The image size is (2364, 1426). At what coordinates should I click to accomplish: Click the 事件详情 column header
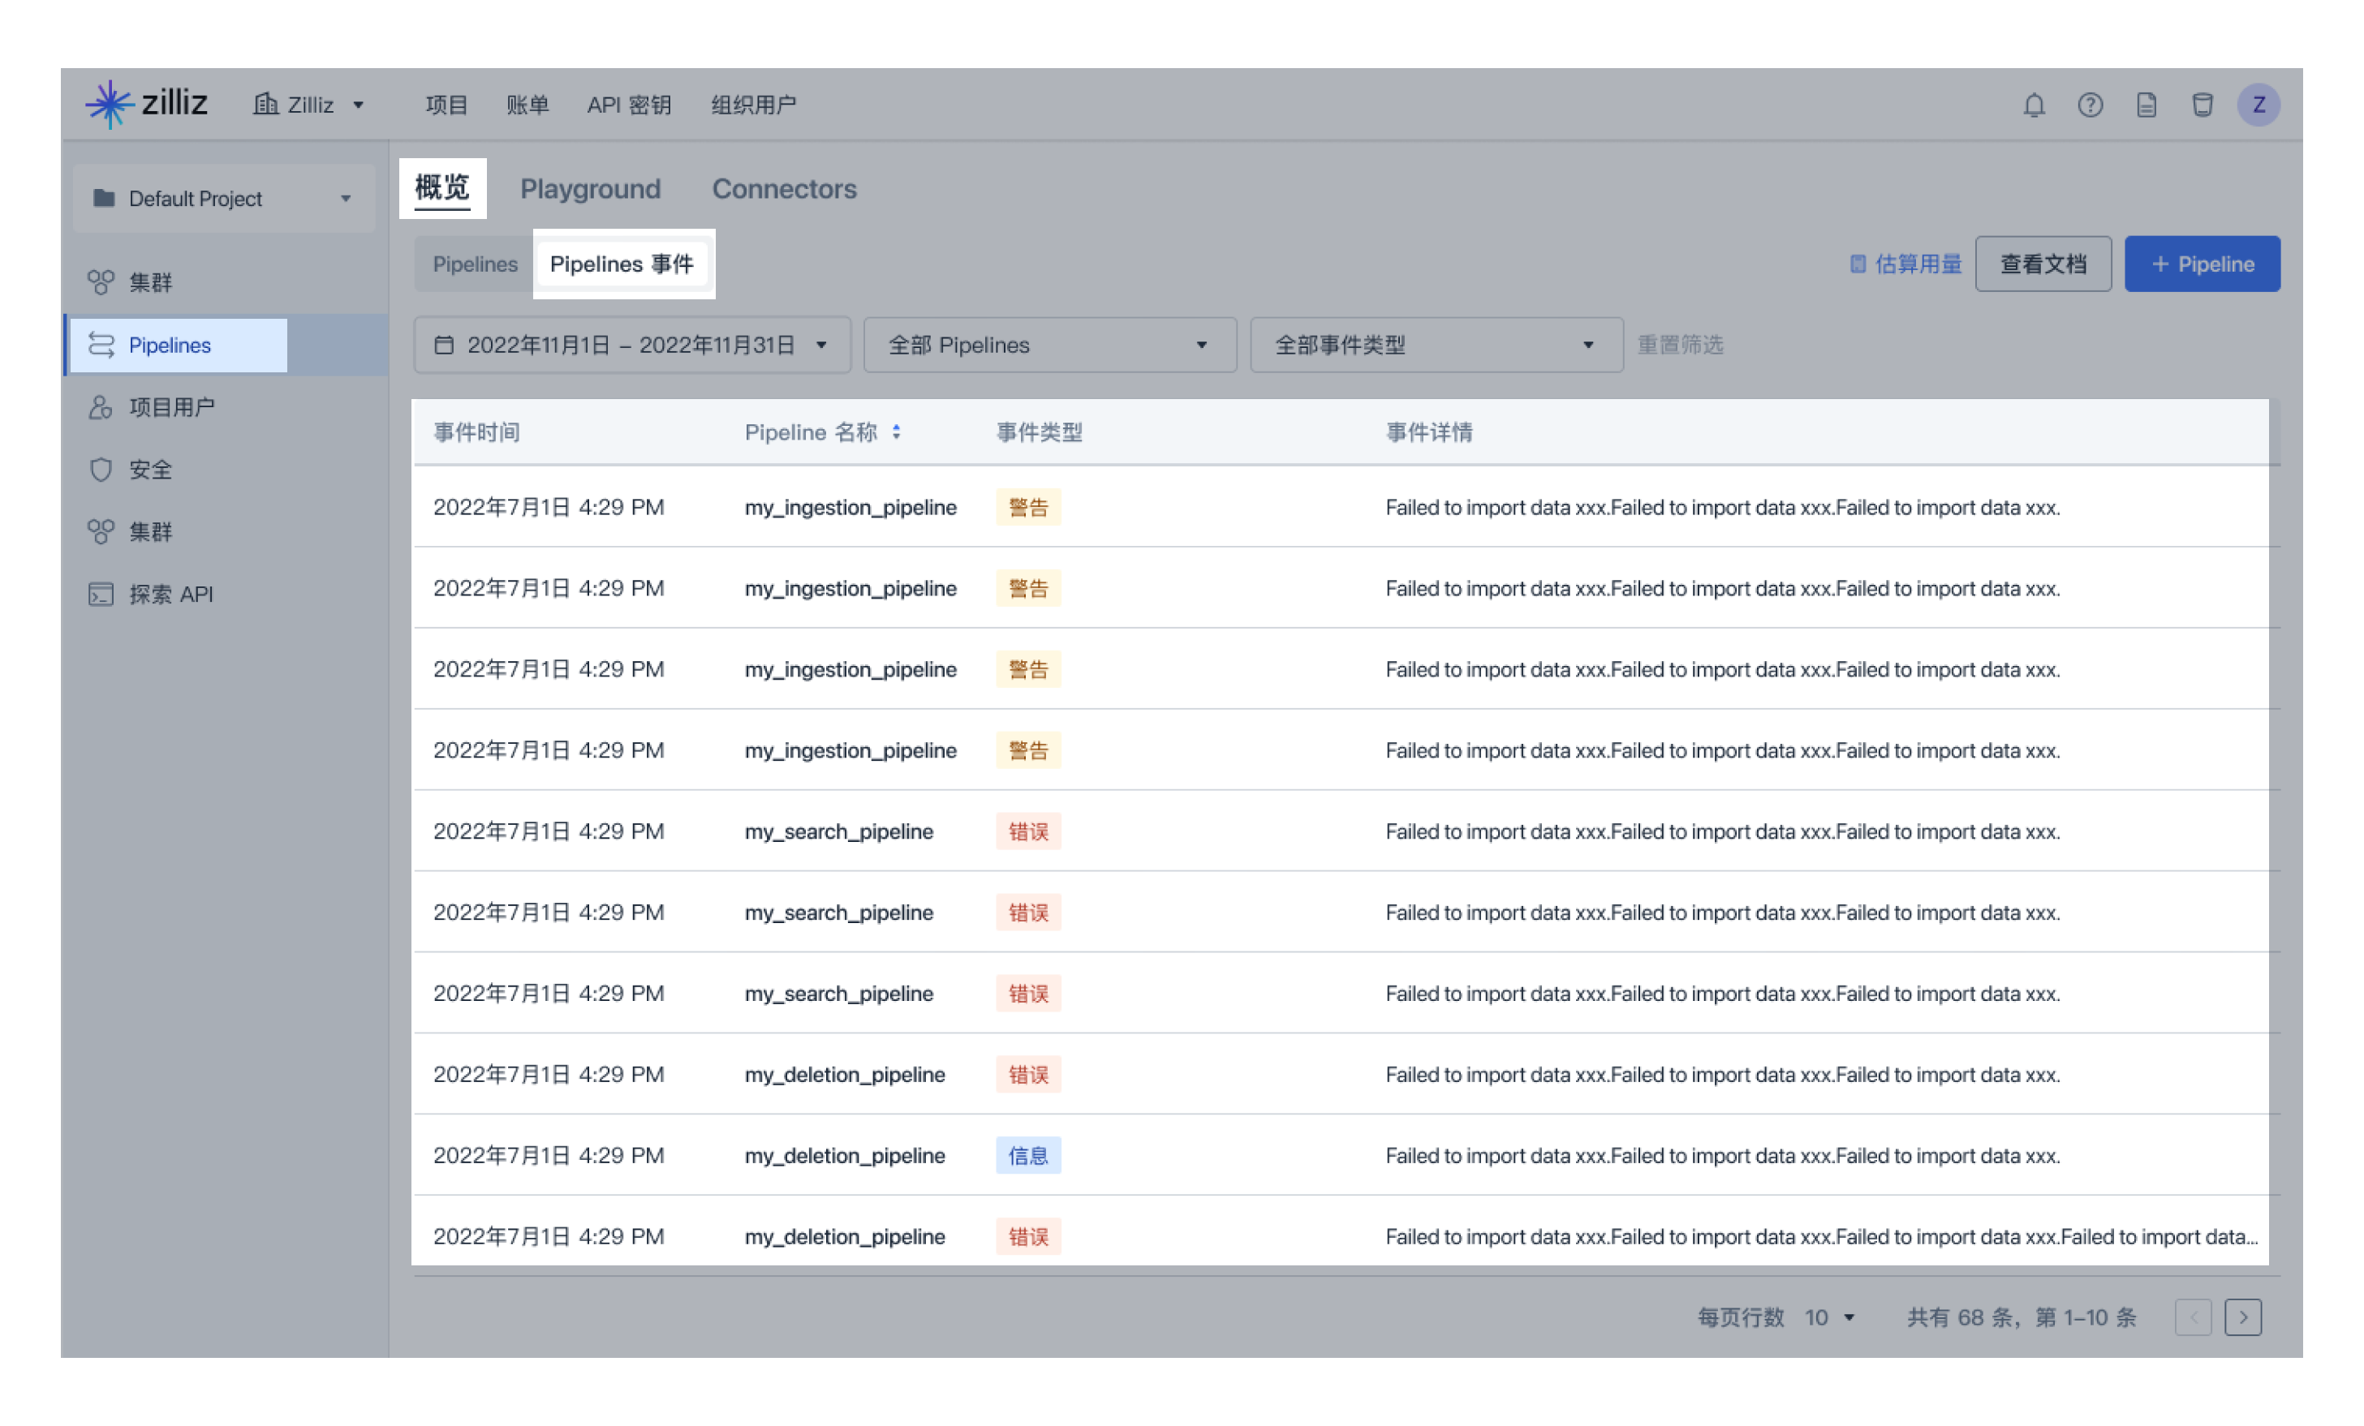(x=1428, y=432)
